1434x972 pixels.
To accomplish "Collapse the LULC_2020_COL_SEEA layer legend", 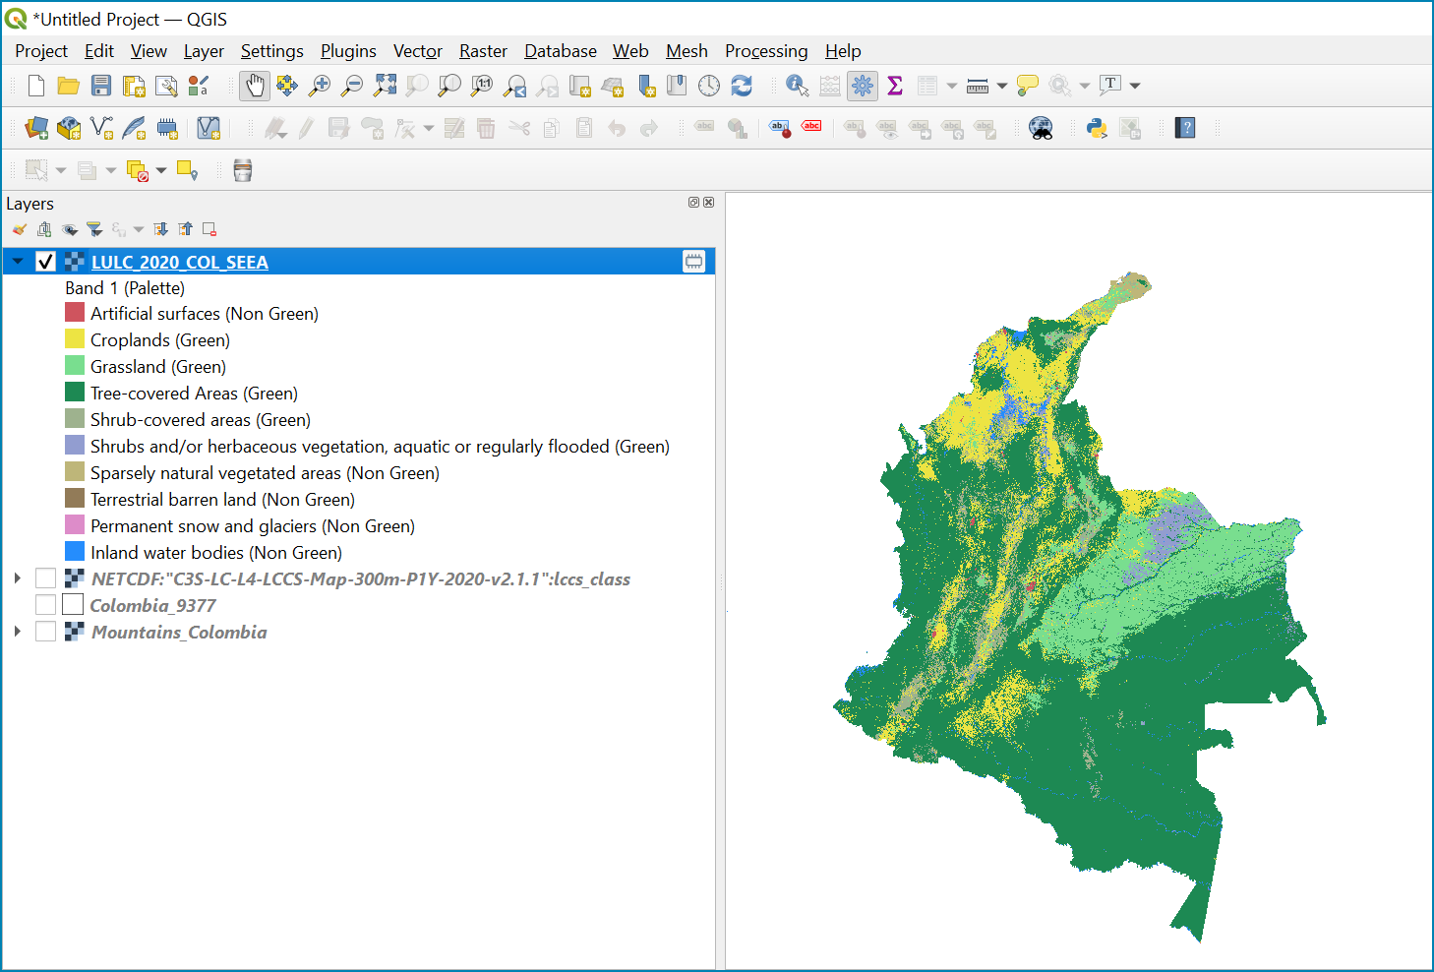I will (18, 262).
